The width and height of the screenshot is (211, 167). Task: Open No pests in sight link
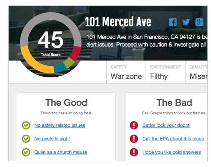pyautogui.click(x=52, y=139)
